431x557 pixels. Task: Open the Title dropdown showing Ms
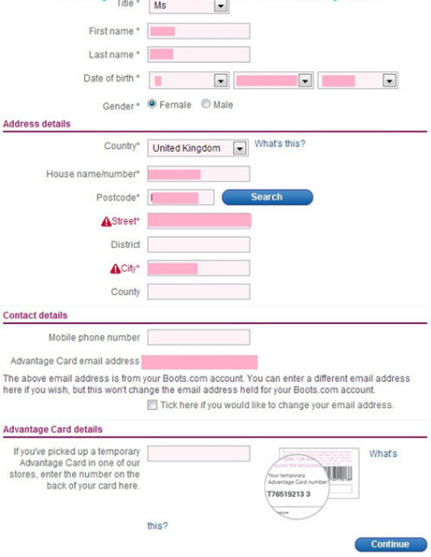point(189,6)
